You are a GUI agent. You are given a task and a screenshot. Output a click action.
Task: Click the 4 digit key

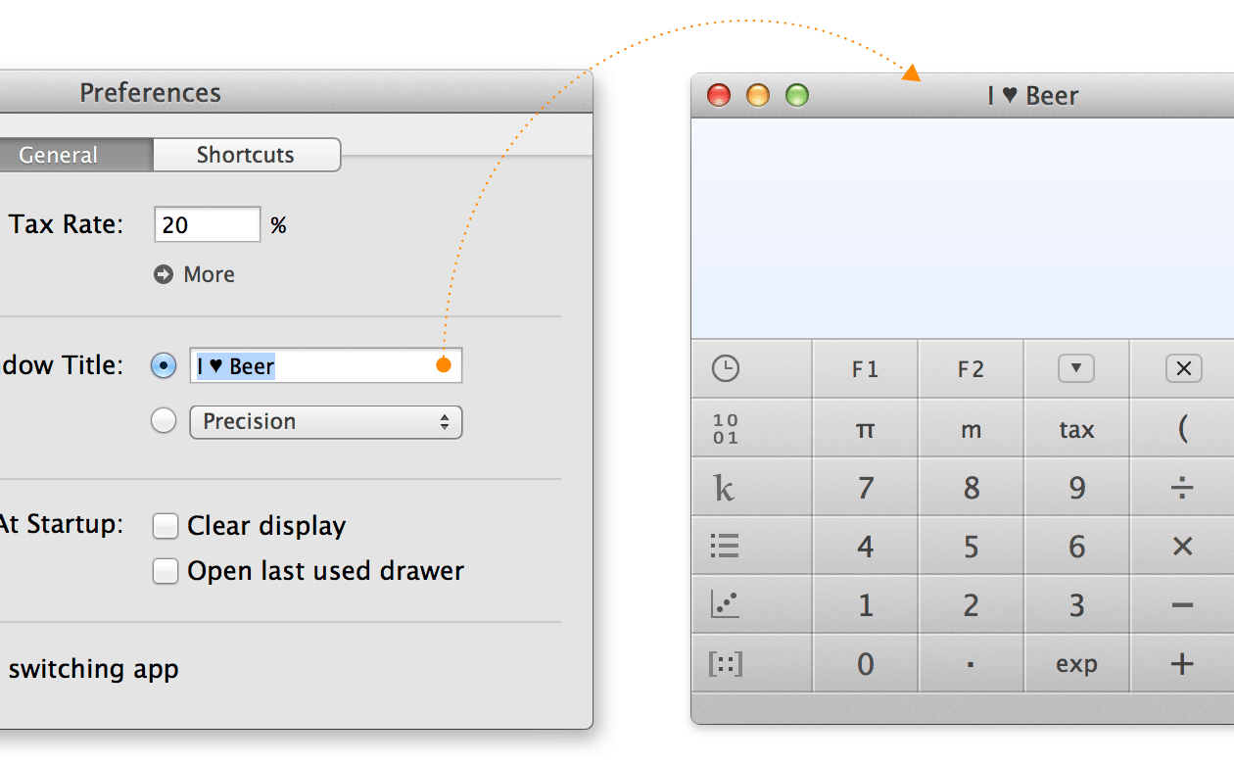(x=865, y=546)
